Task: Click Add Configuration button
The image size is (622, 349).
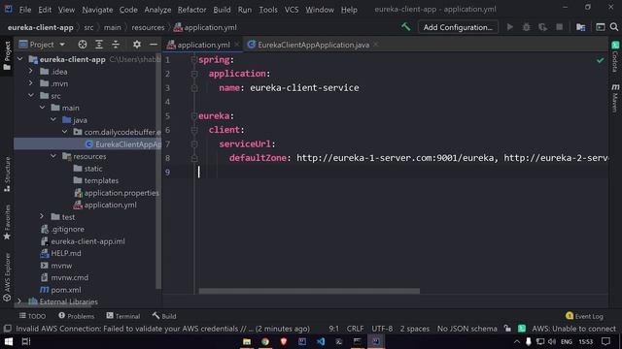Action: (458, 27)
